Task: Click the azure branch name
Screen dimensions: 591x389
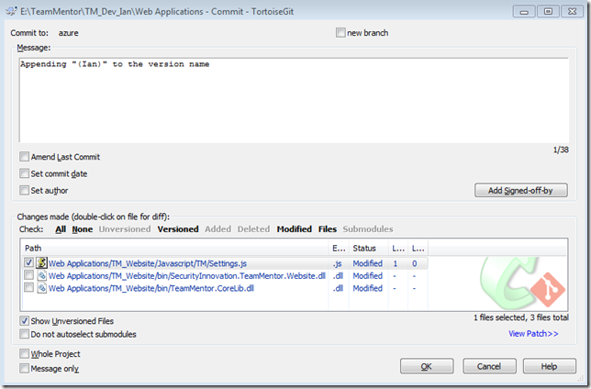Action: (x=68, y=33)
